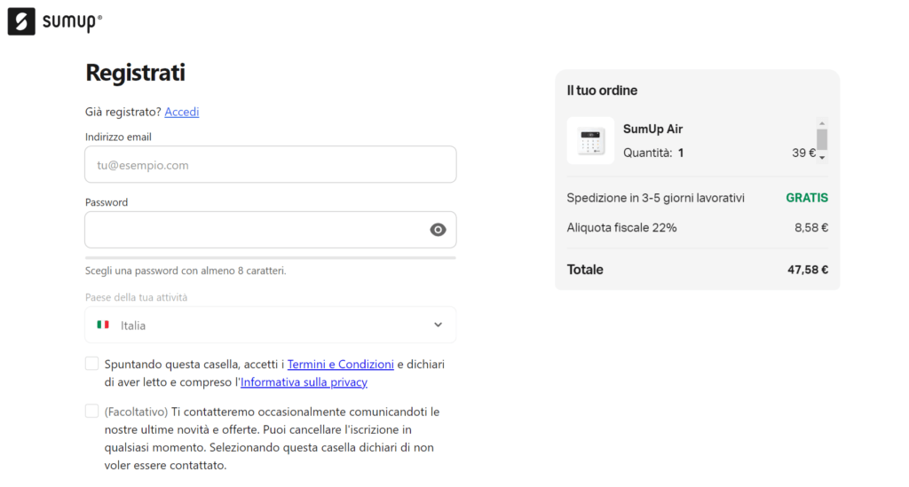The height and width of the screenshot is (487, 909).
Task: Accept Terms and Conditions checkbox
Action: point(91,364)
